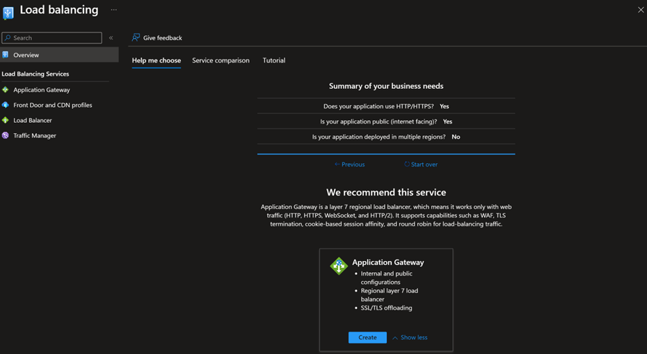Open Traffic Manager from sidebar

pos(35,135)
